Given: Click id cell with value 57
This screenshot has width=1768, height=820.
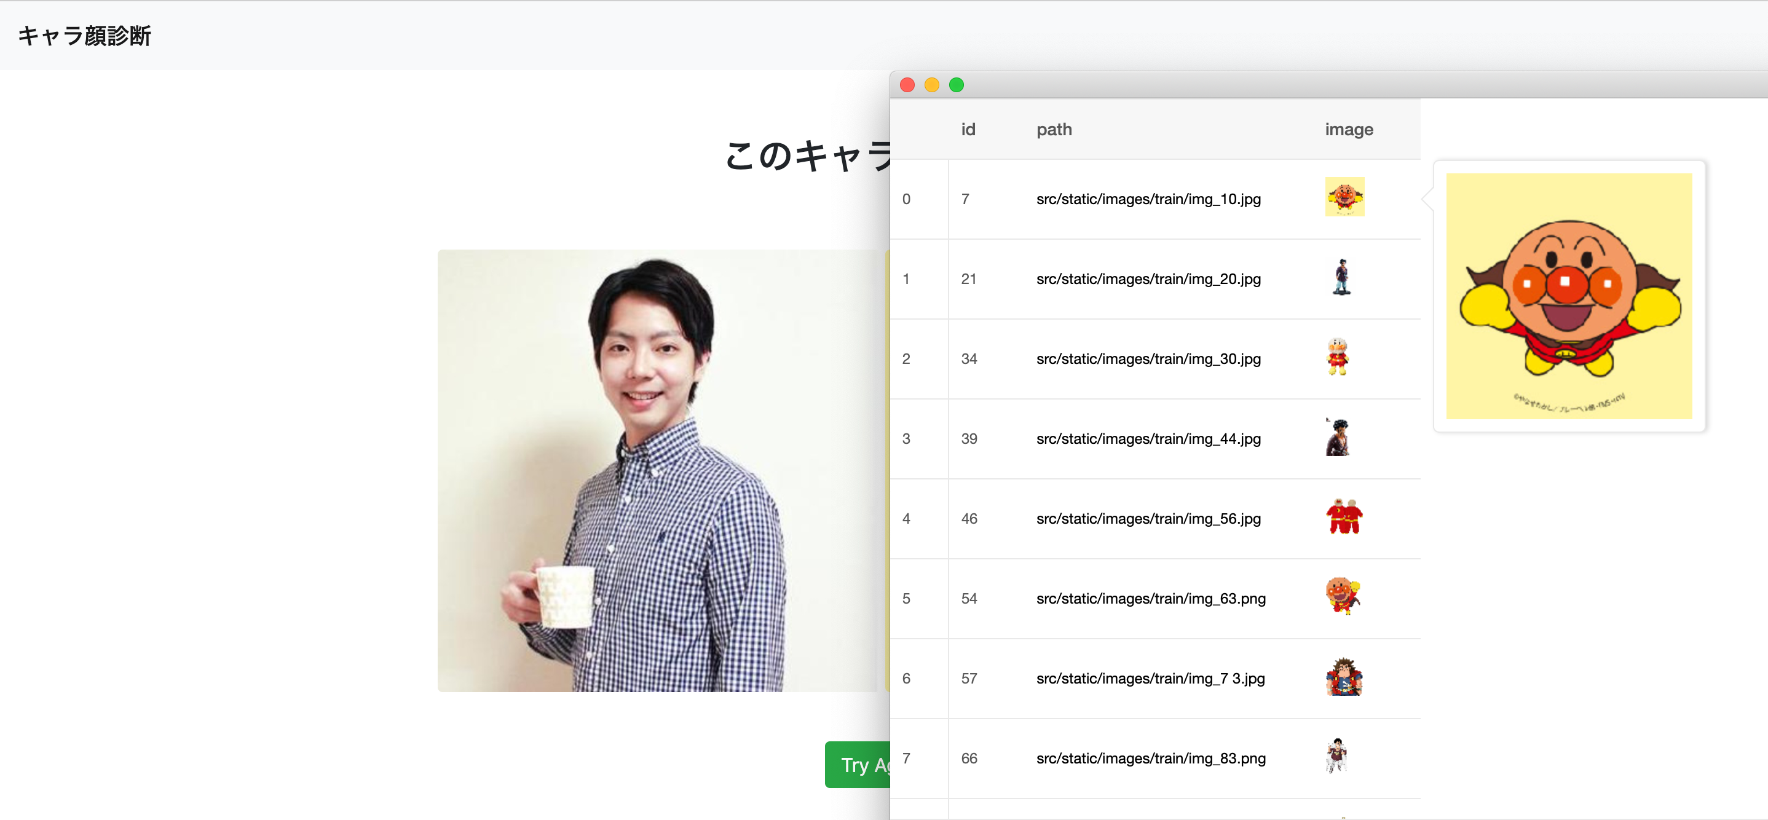Looking at the screenshot, I should point(968,679).
